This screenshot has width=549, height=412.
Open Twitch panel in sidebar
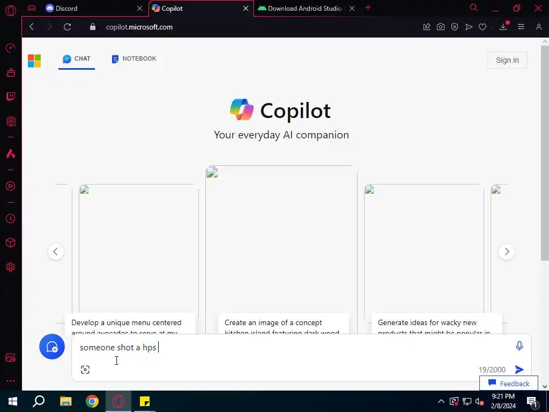tap(11, 97)
